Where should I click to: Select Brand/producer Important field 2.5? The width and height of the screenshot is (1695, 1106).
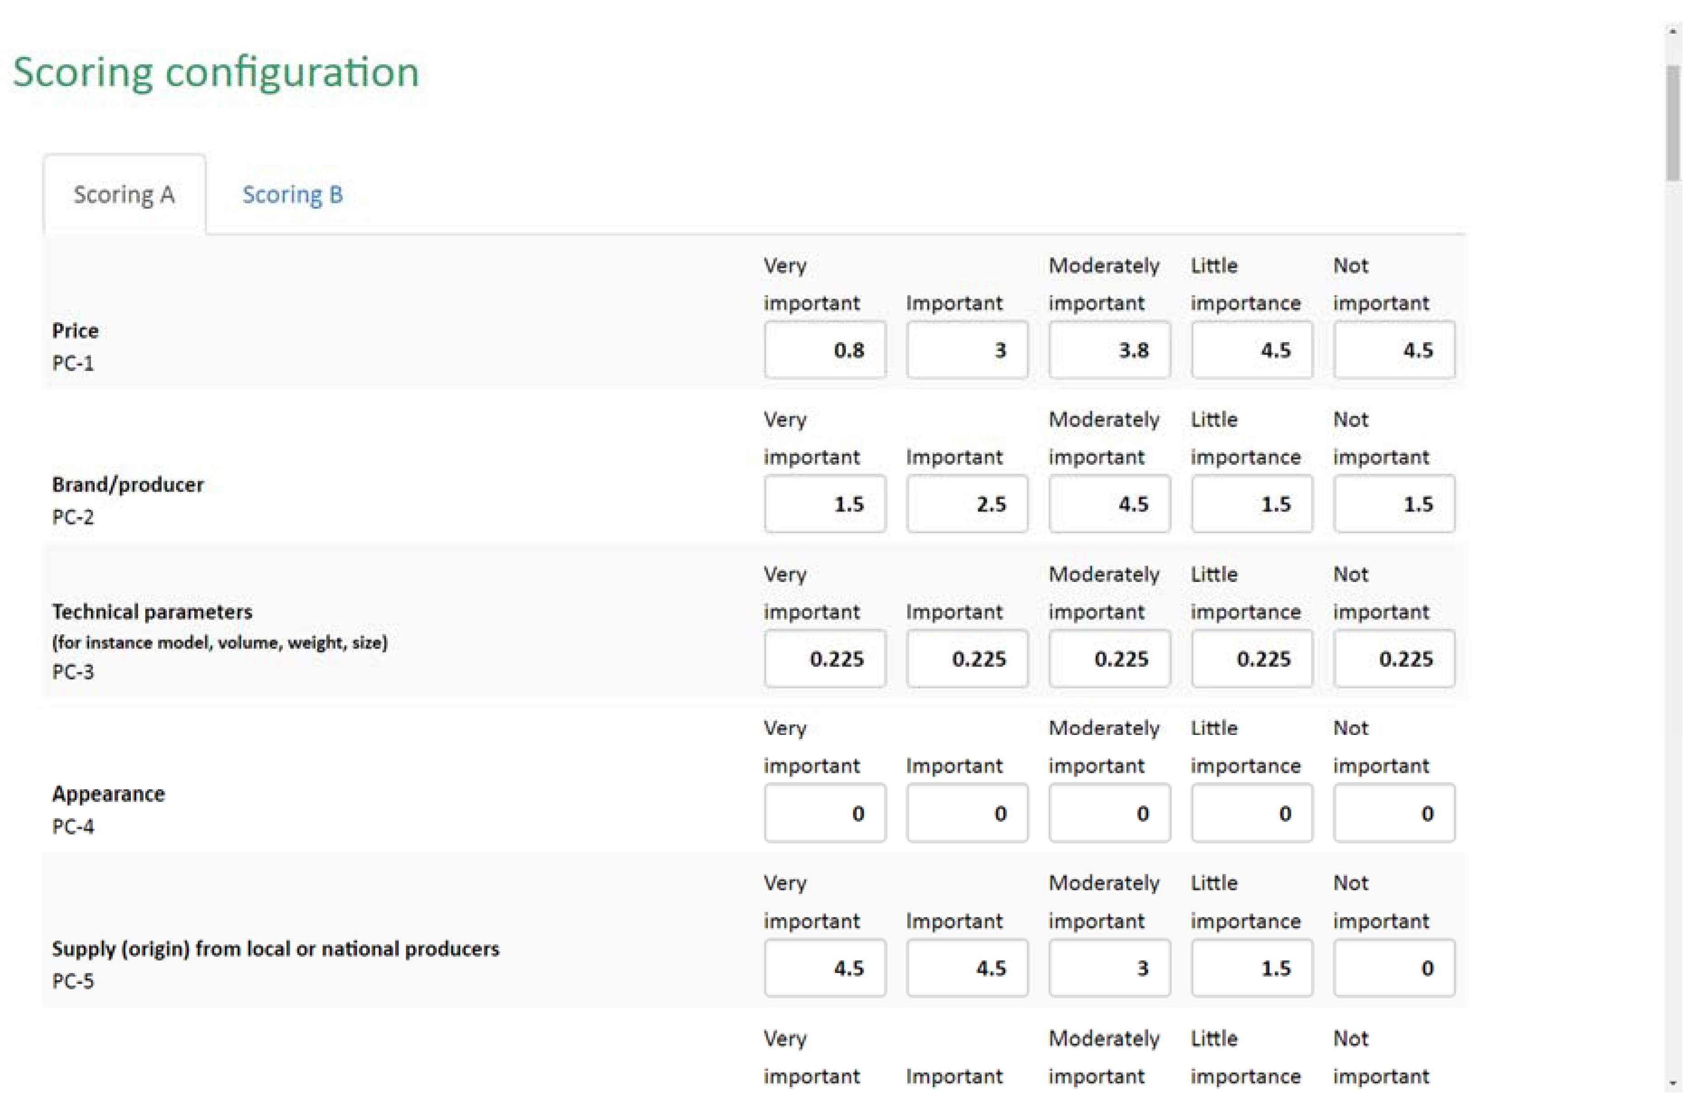tap(967, 504)
